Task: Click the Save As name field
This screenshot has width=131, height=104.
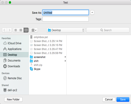Action: pos(65,12)
